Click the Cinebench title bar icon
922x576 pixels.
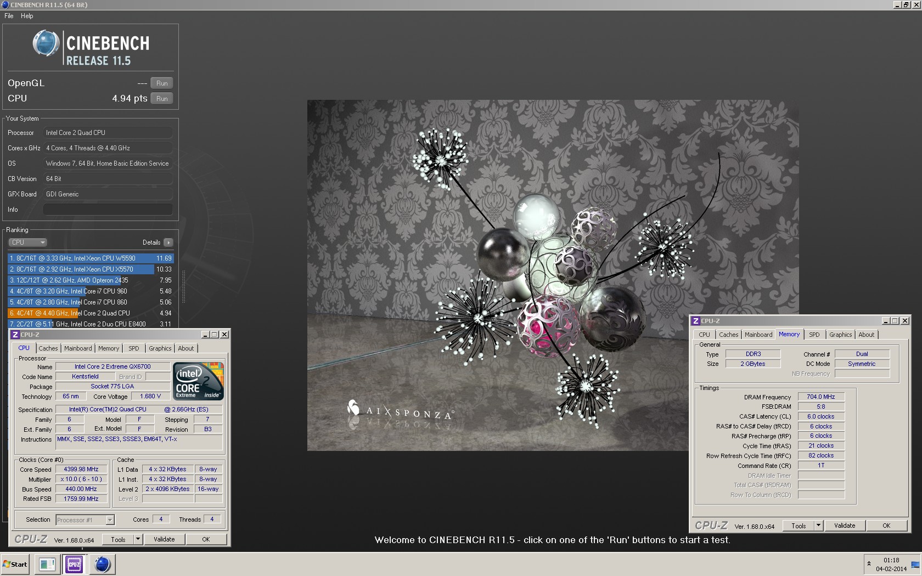tap(5, 4)
